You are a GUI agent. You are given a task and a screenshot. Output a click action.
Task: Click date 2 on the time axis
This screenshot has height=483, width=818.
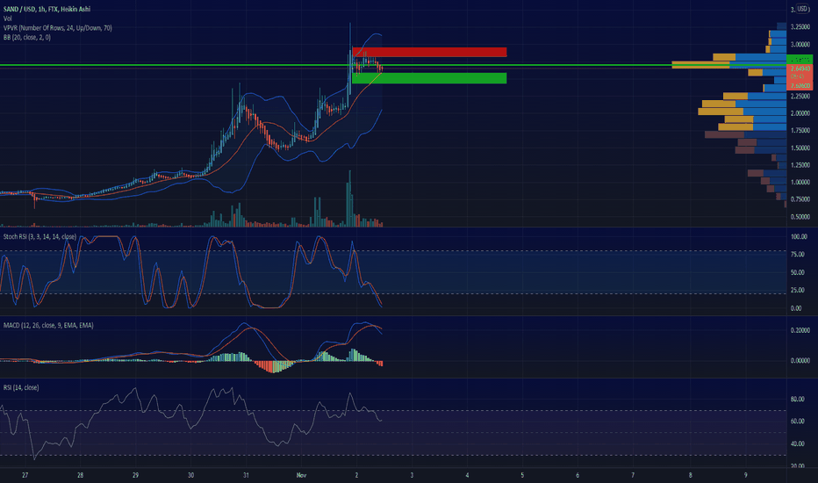click(357, 476)
